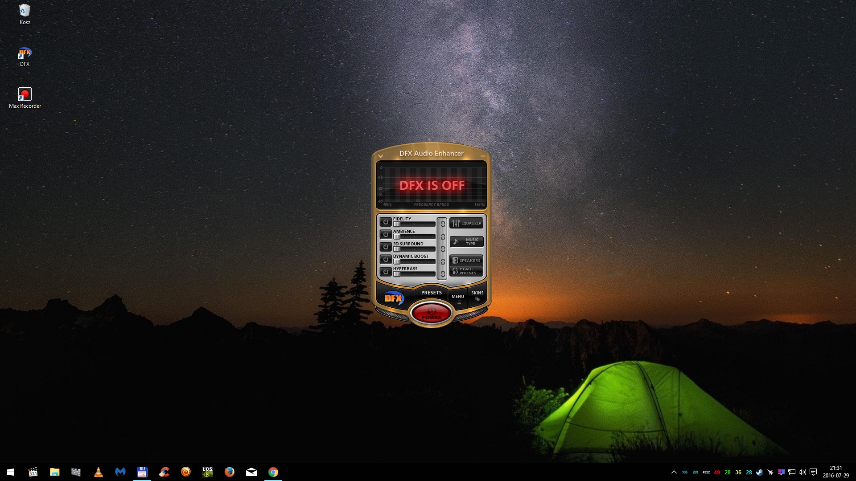The height and width of the screenshot is (481, 856).
Task: Open the Windows Start menu
Action: click(x=11, y=472)
